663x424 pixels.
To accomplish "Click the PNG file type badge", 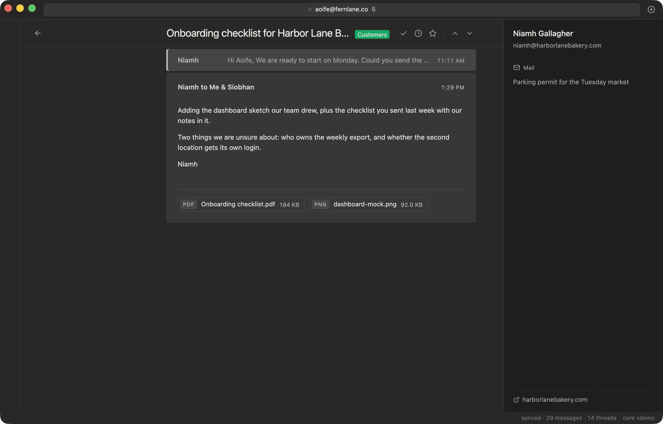I will click(320, 204).
